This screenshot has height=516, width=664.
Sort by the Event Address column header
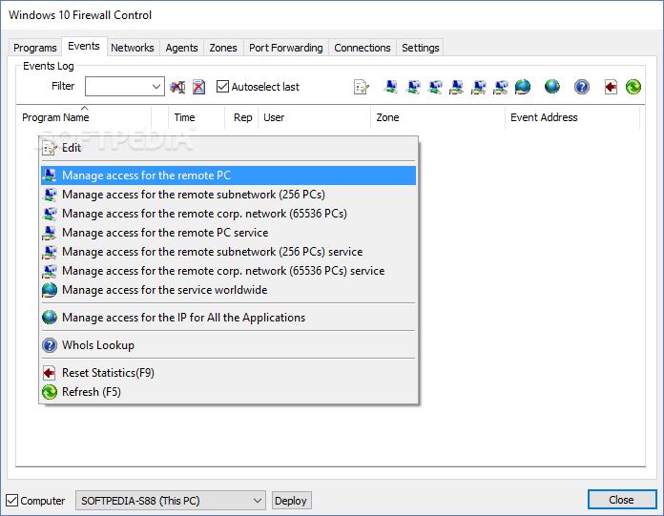click(572, 117)
